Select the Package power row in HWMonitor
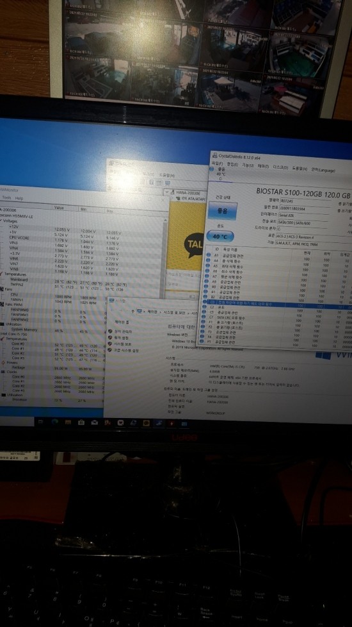The width and height of the screenshot is (352, 627). (52, 367)
